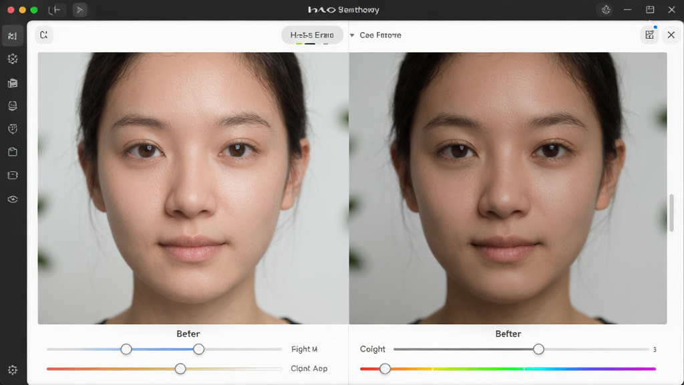
Task: Open the library books sidebar icon
Action: 13,83
